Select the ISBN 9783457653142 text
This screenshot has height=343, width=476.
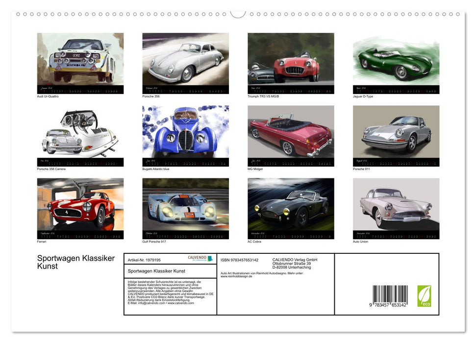[240, 259]
